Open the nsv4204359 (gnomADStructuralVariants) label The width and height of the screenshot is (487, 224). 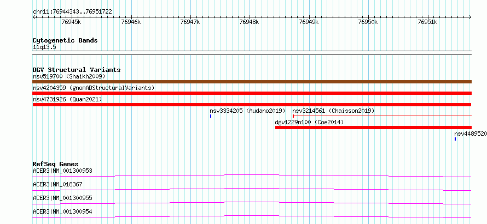(x=94, y=88)
